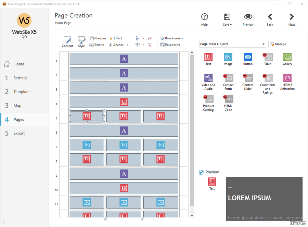Click the page grid scroll up arrow

pos(192,53)
